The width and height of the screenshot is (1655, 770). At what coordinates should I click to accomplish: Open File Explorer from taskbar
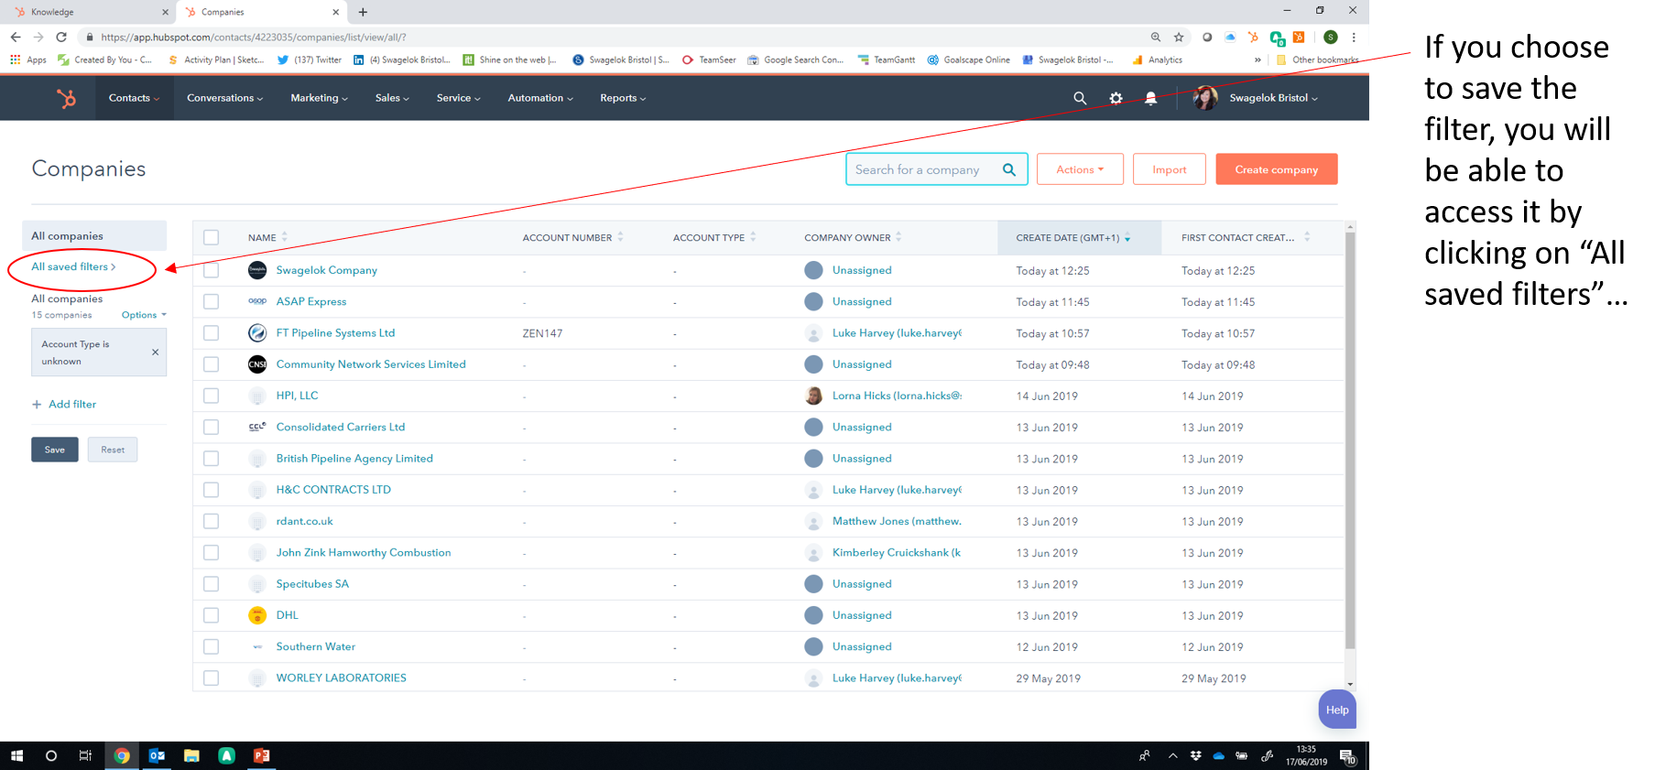pos(191,755)
